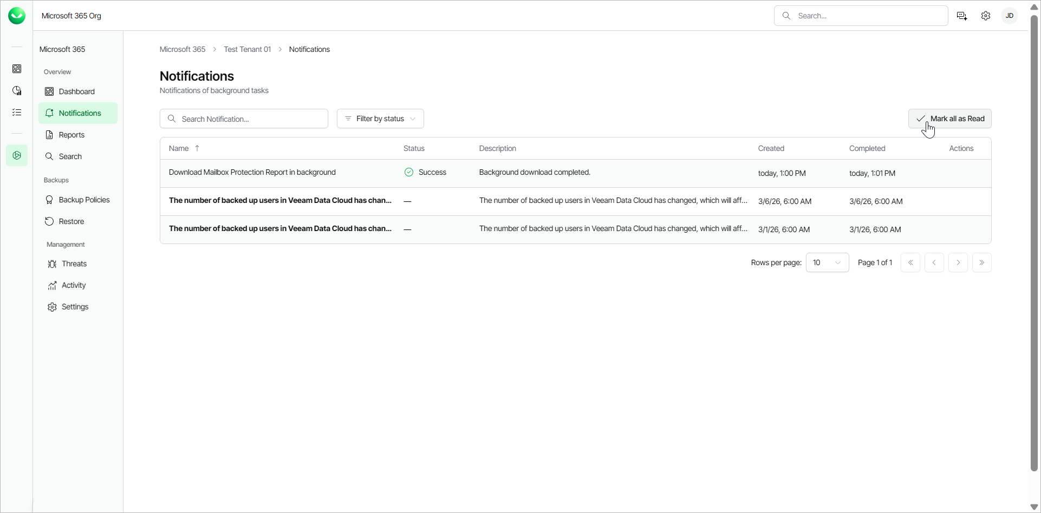
Task: Click the task list icon in left rail
Action: [17, 112]
